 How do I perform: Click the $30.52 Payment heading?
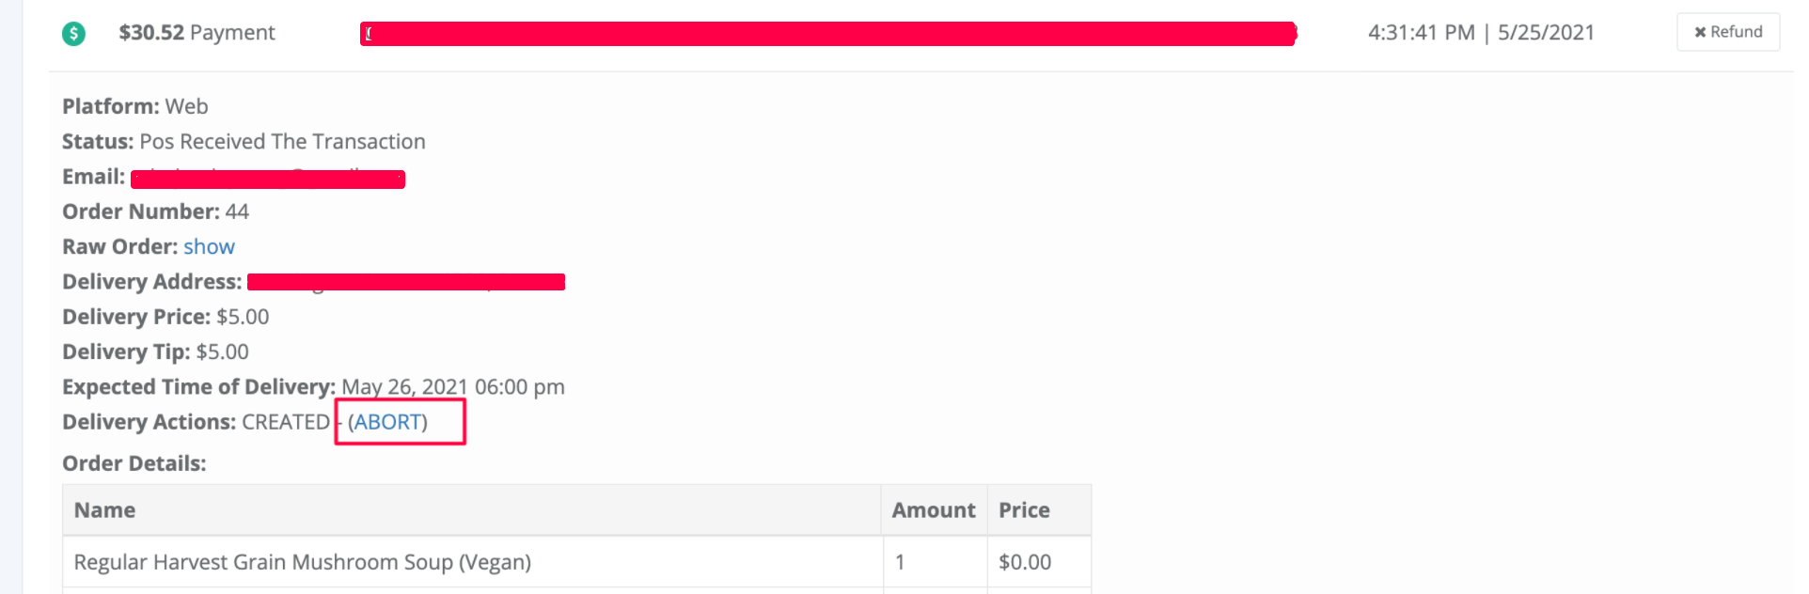tap(197, 33)
